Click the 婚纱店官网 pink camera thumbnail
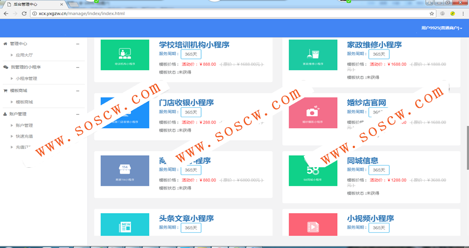The width and height of the screenshot is (469, 248). coord(313,113)
